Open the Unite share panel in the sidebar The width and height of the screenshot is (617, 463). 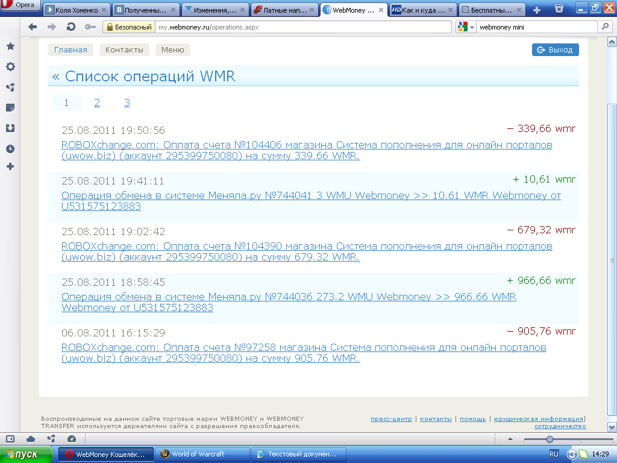(11, 87)
